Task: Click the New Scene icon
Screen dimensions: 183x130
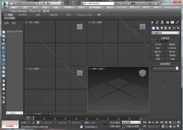Action: click(x=11, y=4)
